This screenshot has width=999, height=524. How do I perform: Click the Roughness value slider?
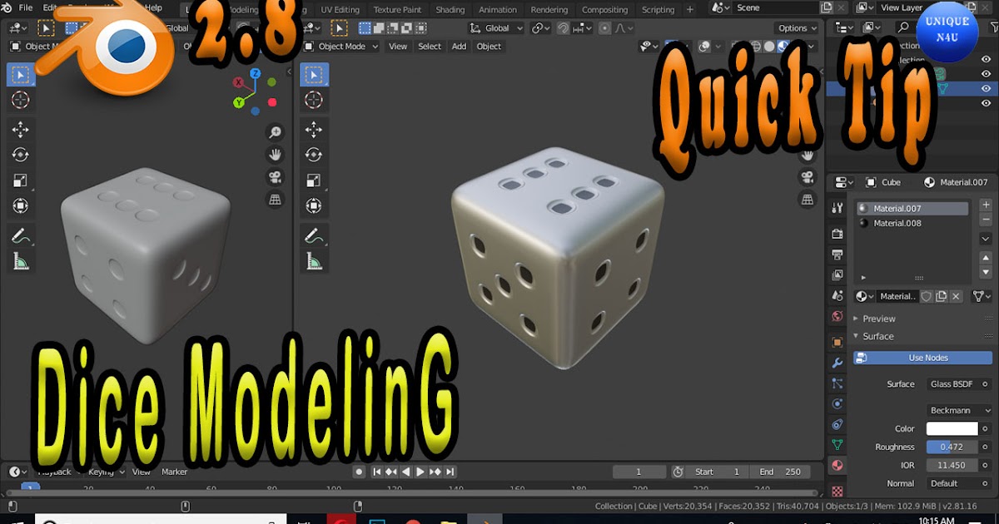point(953,447)
